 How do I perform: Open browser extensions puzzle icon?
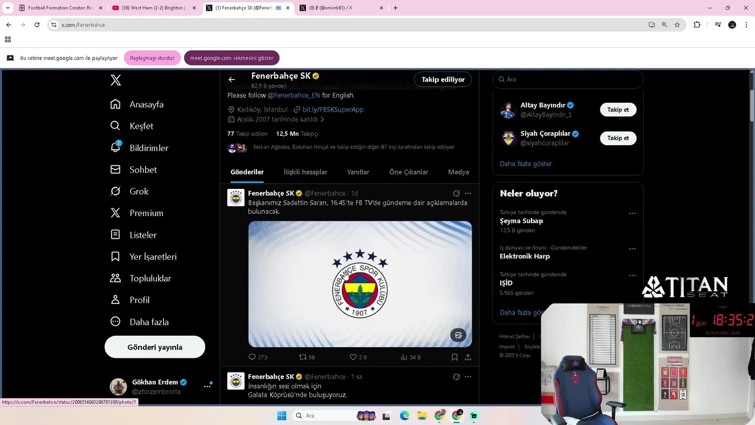pyautogui.click(x=697, y=25)
